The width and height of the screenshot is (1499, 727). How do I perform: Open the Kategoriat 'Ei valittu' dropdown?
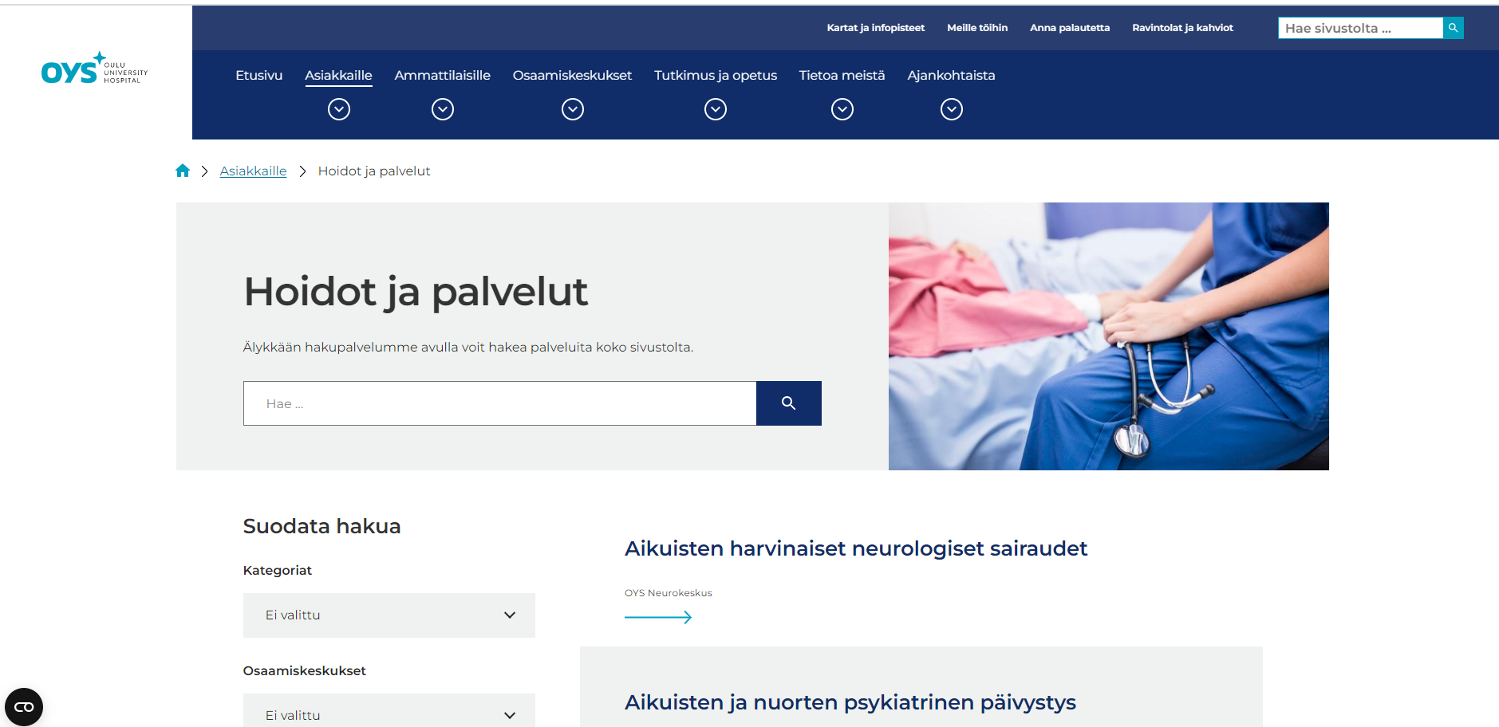389,615
